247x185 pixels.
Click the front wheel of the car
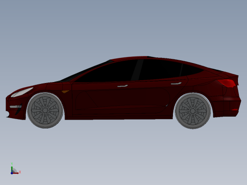pos(45,111)
